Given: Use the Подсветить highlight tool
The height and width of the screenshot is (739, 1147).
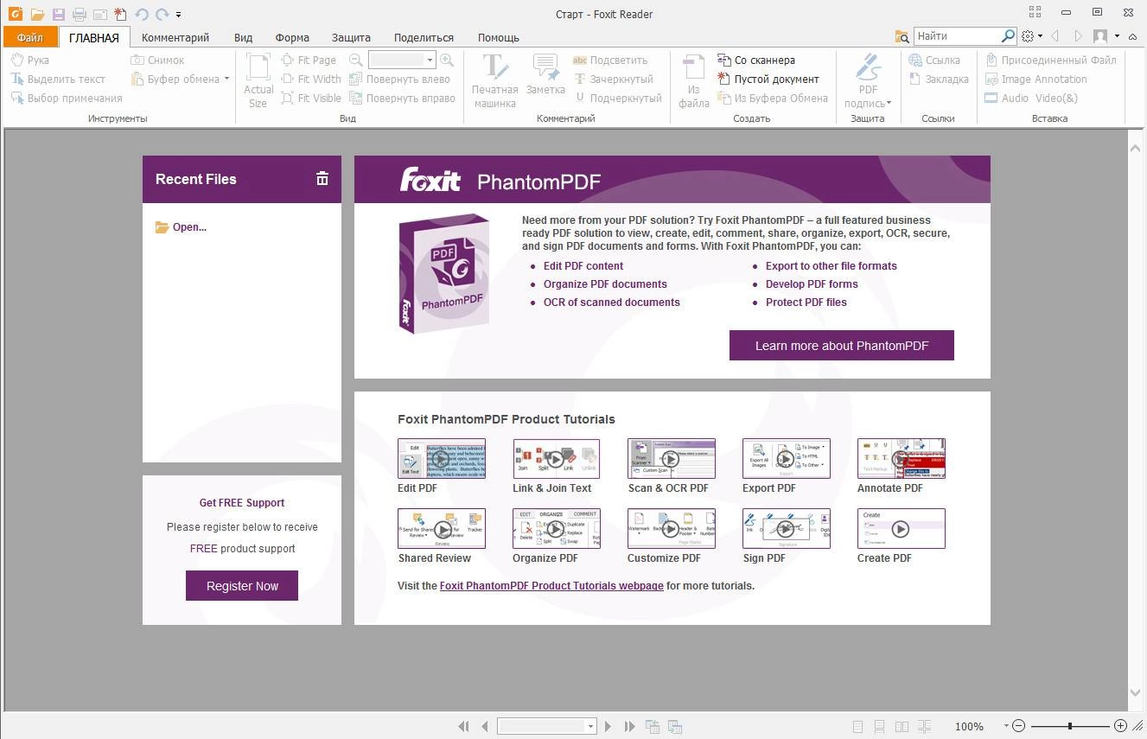Looking at the screenshot, I should pos(610,60).
